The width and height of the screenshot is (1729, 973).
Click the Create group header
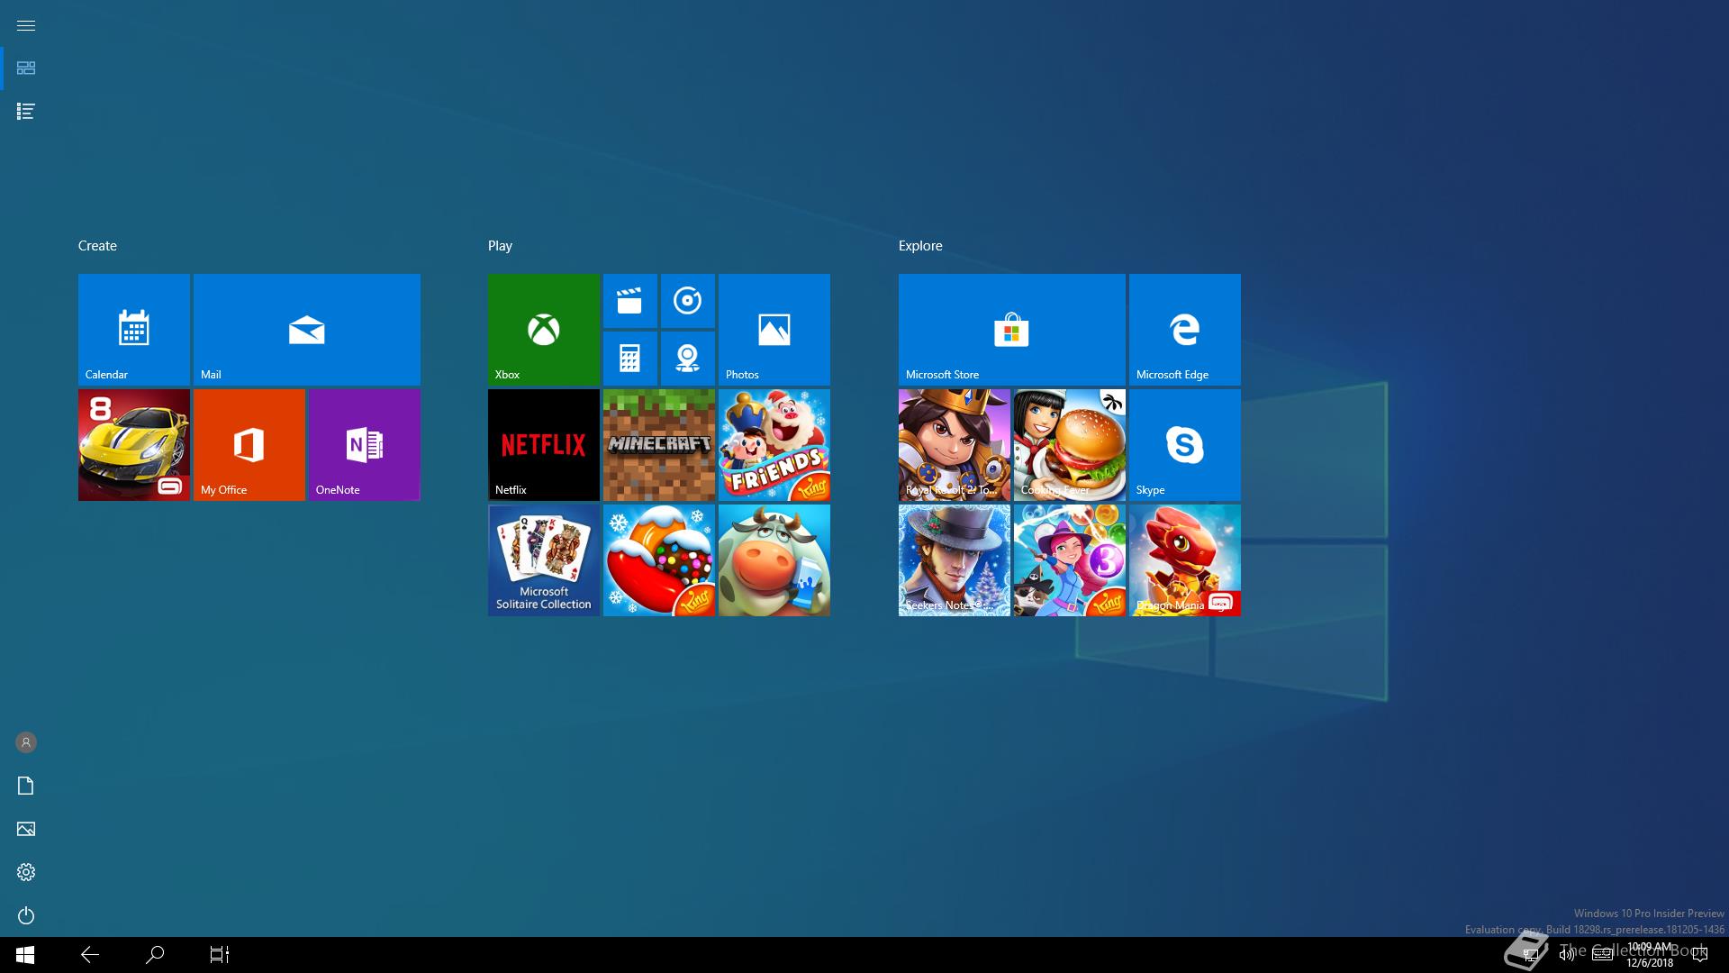point(97,246)
